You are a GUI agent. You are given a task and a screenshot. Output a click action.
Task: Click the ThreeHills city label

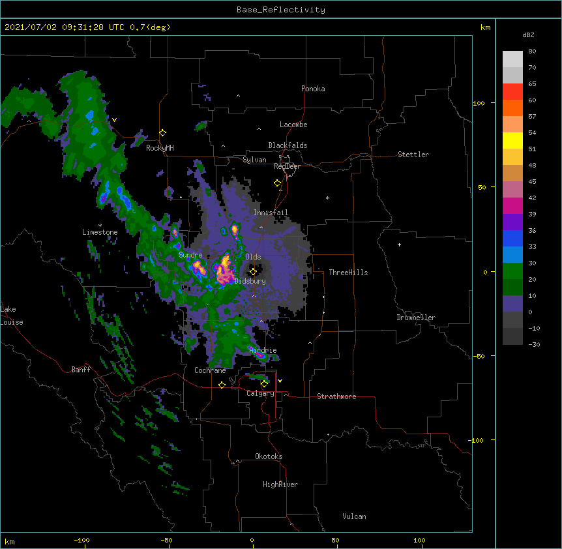(348, 273)
